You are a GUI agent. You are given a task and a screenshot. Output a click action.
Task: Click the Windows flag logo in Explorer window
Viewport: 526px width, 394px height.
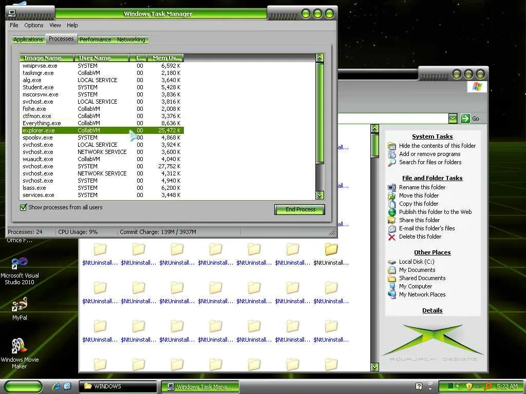(x=477, y=86)
